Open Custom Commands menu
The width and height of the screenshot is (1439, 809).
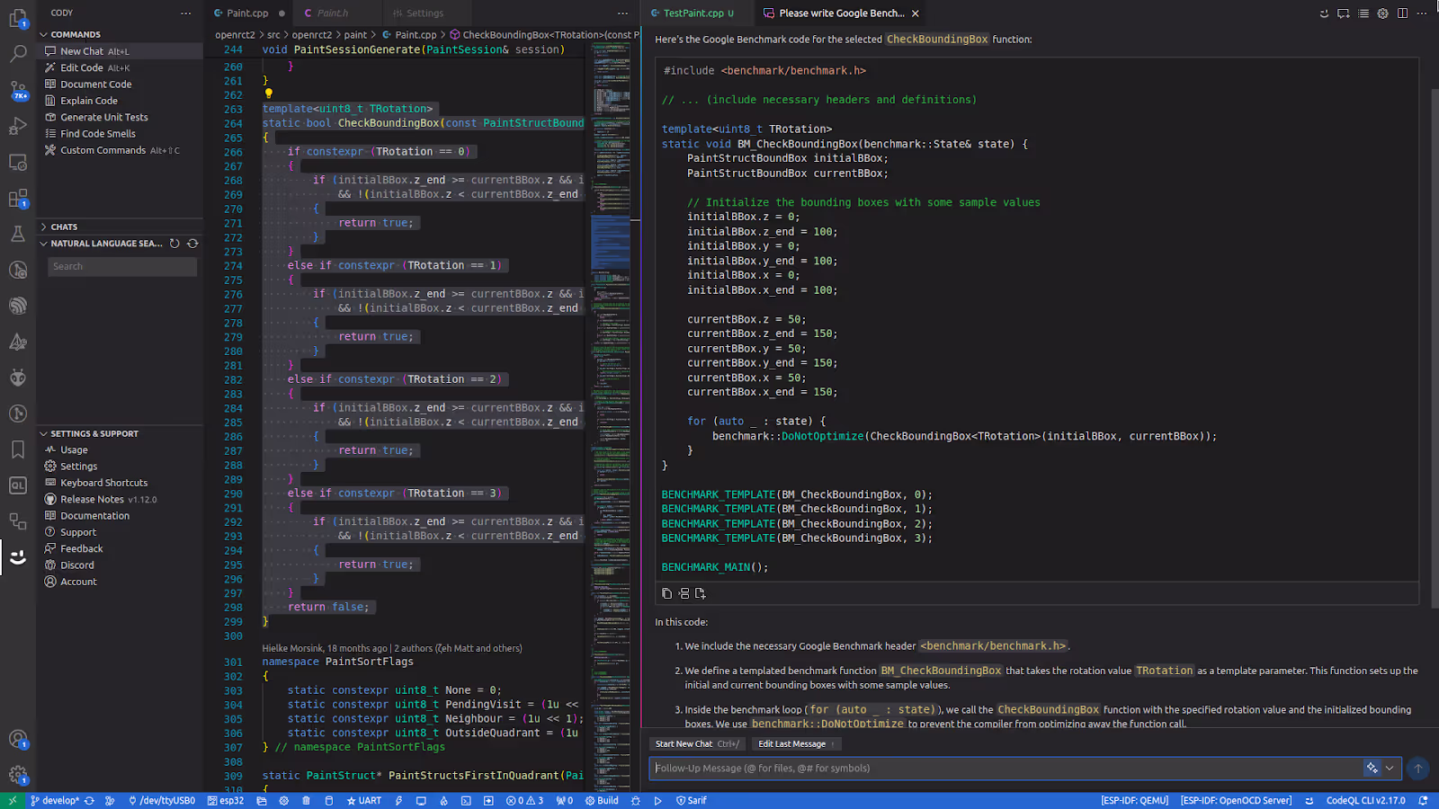pos(121,150)
